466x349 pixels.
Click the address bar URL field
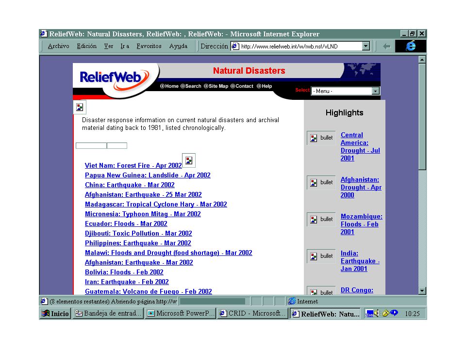coord(300,47)
